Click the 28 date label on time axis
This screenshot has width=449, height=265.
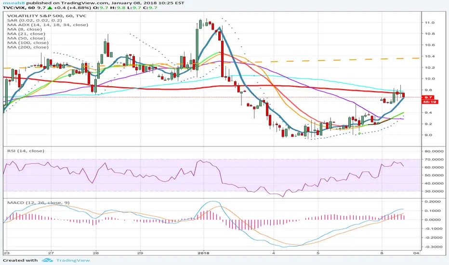click(96, 253)
